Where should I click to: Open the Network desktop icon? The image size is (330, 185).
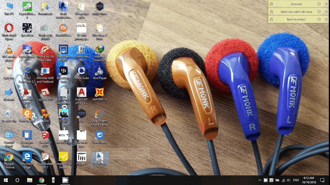(9, 94)
